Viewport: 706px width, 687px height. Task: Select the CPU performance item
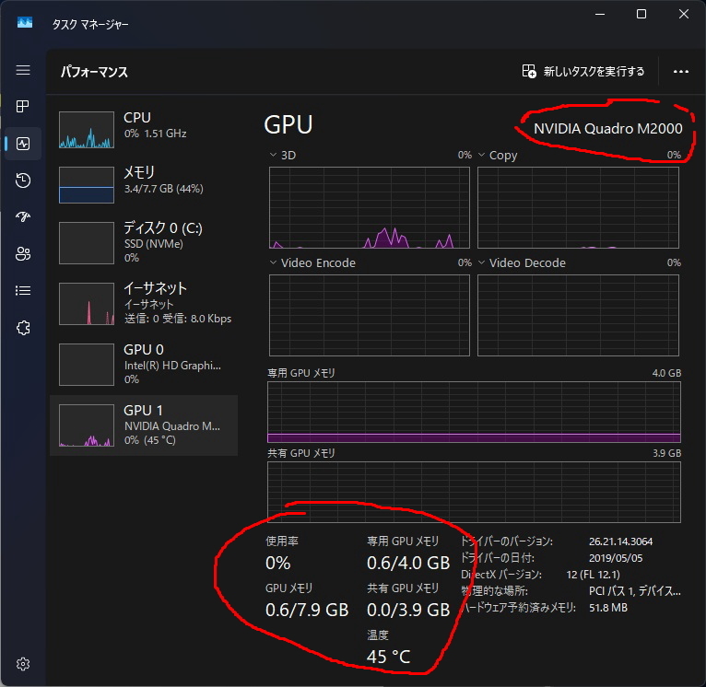click(x=143, y=130)
